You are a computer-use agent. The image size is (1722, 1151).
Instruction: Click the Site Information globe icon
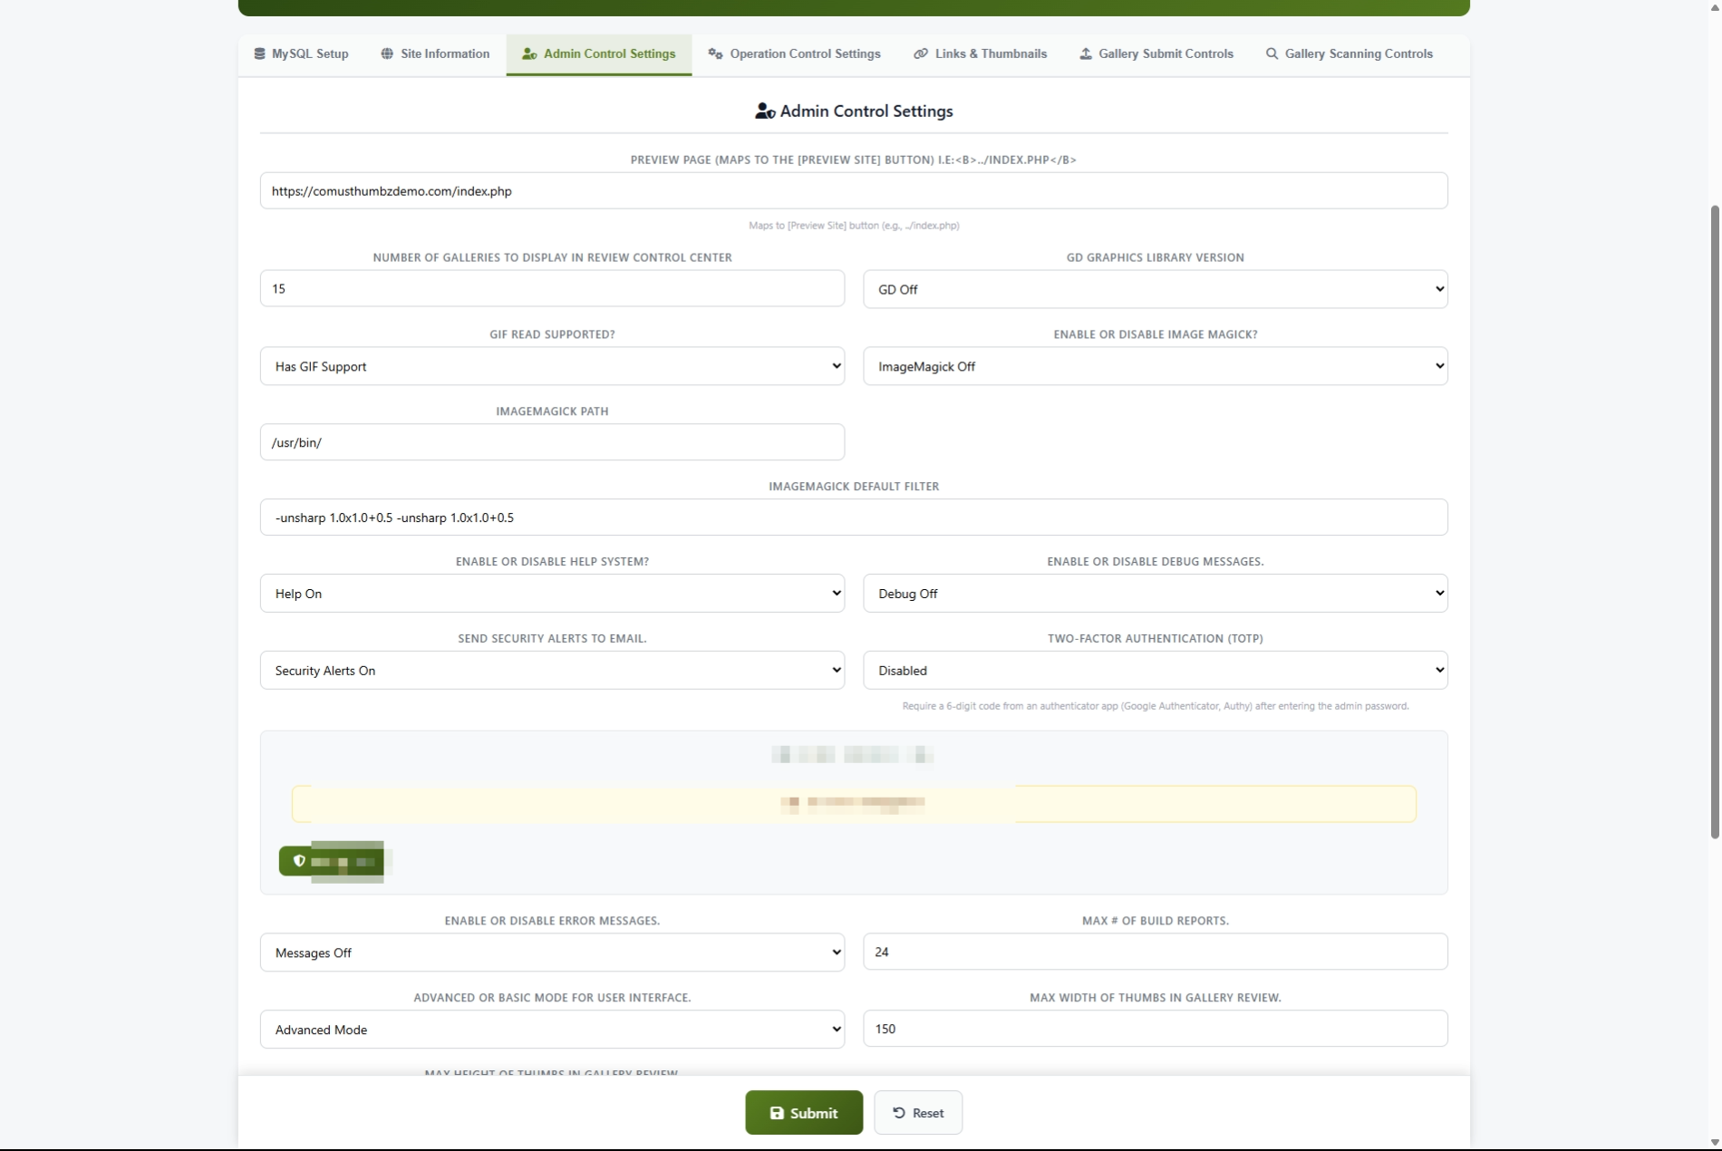click(387, 54)
